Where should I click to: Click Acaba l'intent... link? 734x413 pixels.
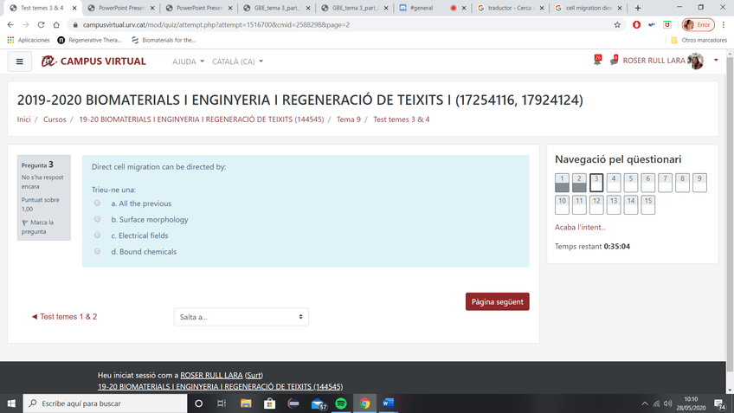pos(580,227)
